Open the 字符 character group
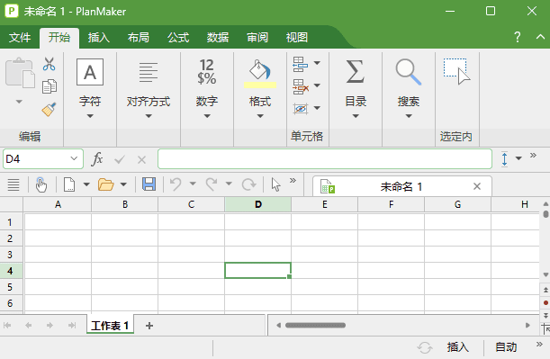This screenshot has height=359, width=550. tap(90, 88)
